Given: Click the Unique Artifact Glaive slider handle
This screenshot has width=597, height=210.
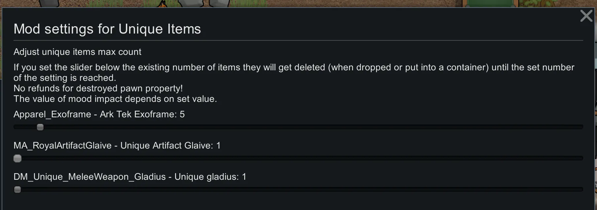Looking at the screenshot, I should tap(17, 158).
